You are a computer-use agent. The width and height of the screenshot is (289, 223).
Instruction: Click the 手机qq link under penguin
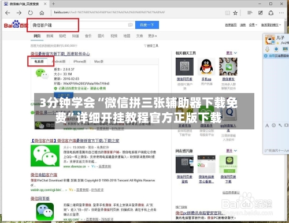click(206, 79)
